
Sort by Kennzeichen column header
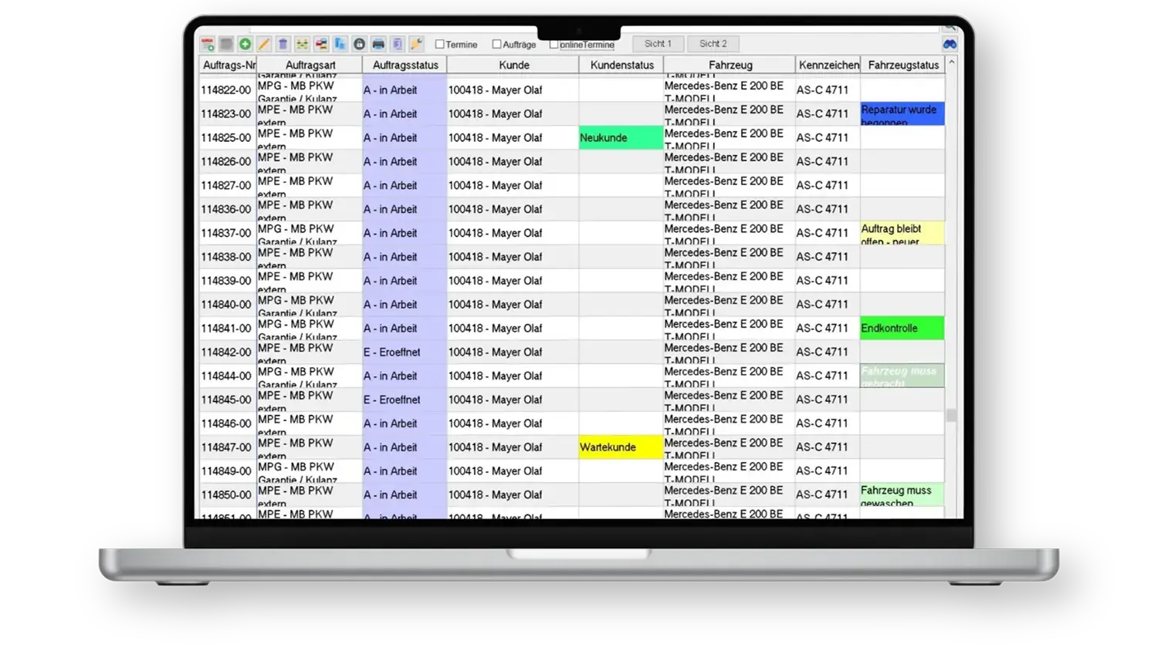pyautogui.click(x=828, y=65)
